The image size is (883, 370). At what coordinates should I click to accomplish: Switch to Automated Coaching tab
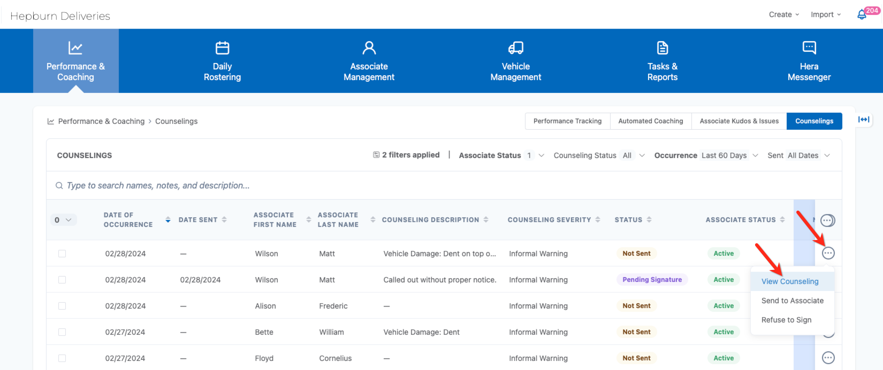point(650,121)
